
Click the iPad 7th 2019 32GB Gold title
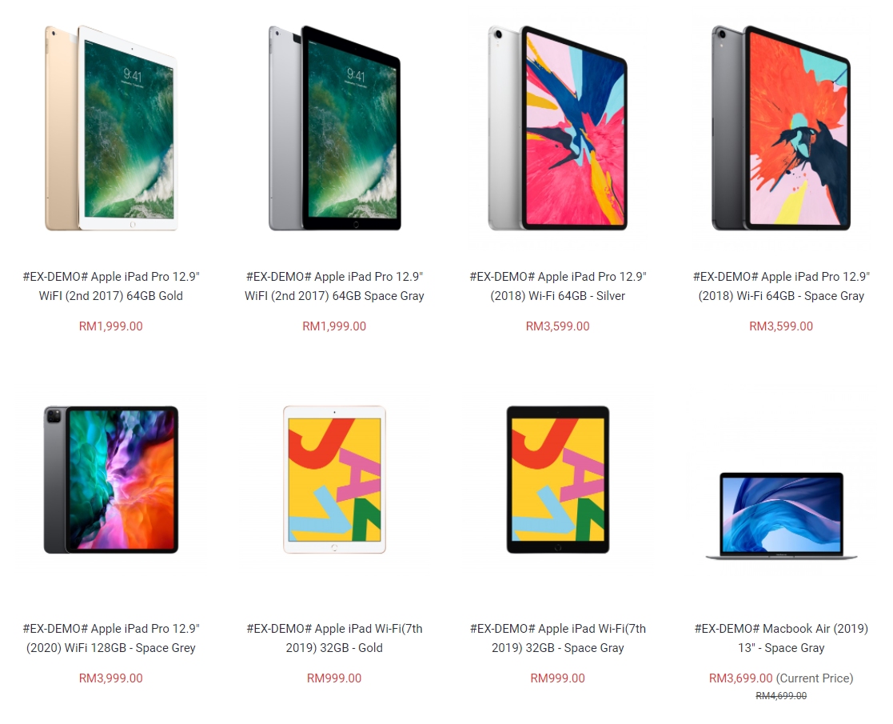point(334,638)
